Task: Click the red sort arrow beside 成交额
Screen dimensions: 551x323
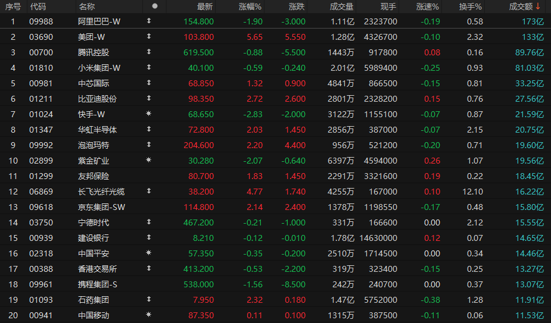Action: pyautogui.click(x=538, y=6)
